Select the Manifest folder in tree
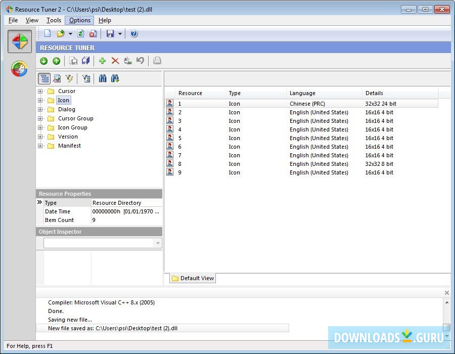Image resolution: width=455 pixels, height=354 pixels. click(69, 146)
